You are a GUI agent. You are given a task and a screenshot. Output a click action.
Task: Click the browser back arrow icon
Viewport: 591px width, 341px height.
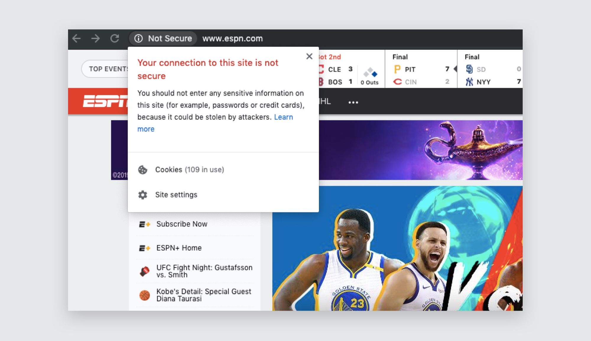pos(77,38)
